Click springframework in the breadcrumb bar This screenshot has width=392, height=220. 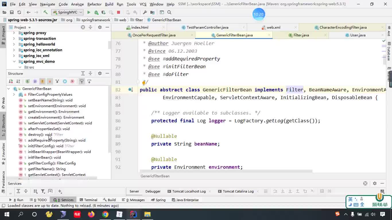[x=96, y=20]
